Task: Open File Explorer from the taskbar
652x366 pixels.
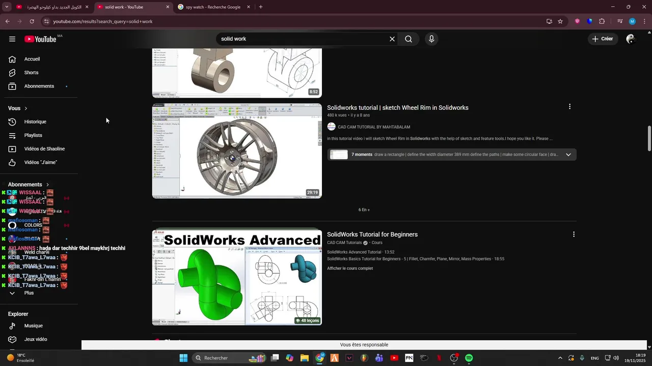Action: (304, 358)
